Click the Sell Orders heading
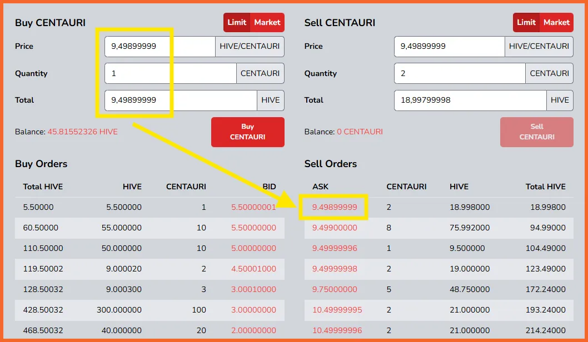 pos(330,164)
